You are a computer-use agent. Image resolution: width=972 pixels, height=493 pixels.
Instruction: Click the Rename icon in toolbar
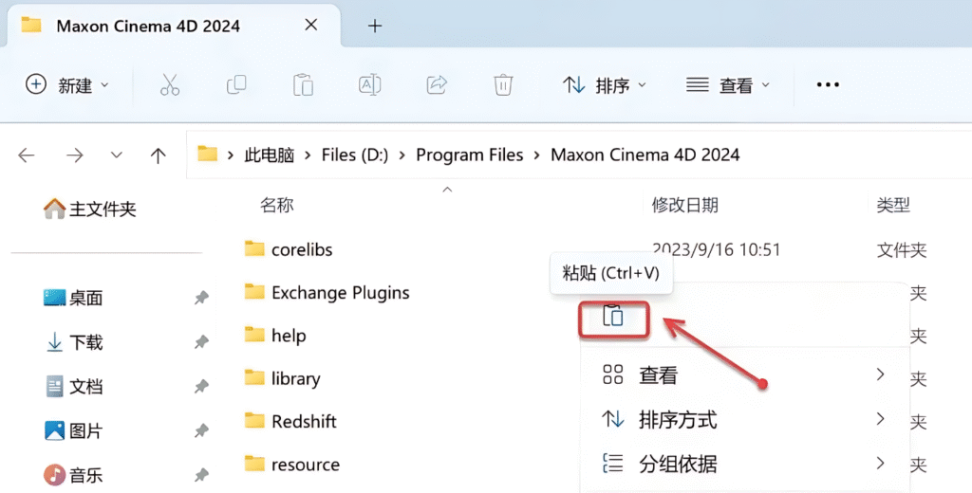369,84
